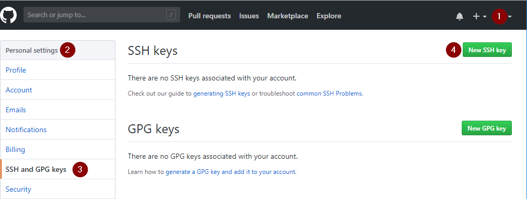Click the New SSH key button
This screenshot has height=199, width=527.
pyautogui.click(x=487, y=50)
